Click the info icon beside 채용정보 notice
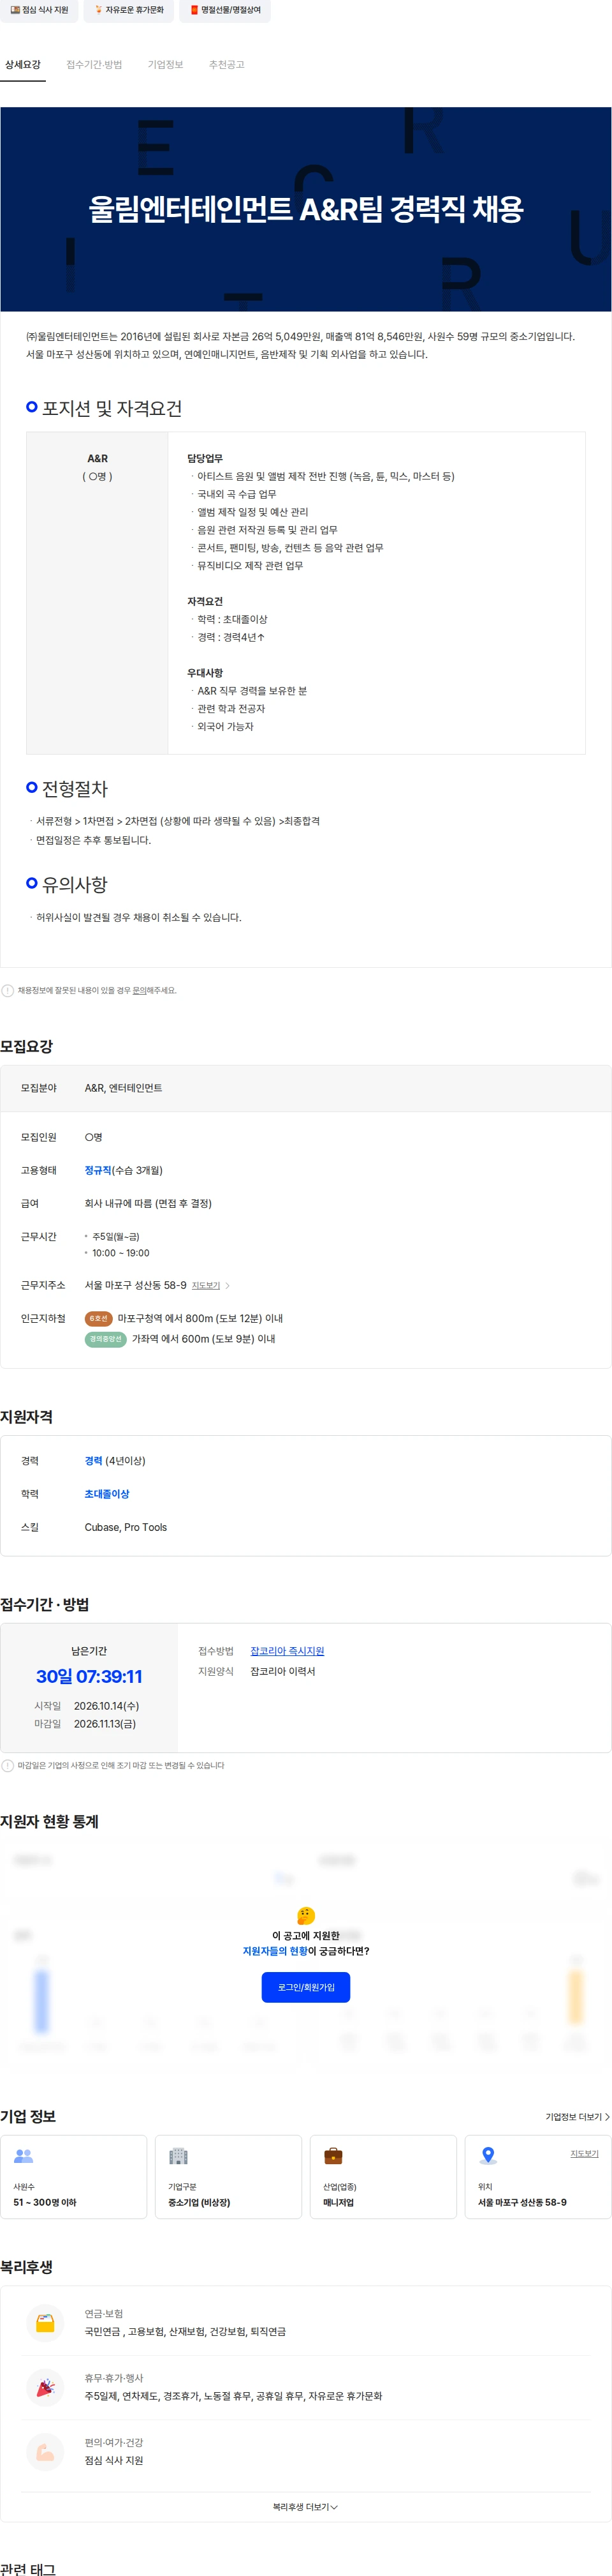The height and width of the screenshot is (2576, 612). (x=8, y=990)
